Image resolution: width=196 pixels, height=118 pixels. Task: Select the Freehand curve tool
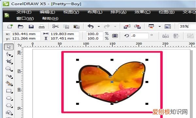coord(9,76)
